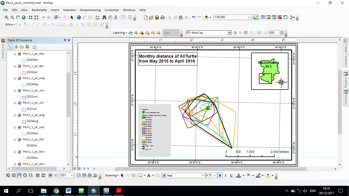Turn off Pen1_1_ye_sep layer
The image size is (349, 196).
pyautogui.click(x=20, y=127)
